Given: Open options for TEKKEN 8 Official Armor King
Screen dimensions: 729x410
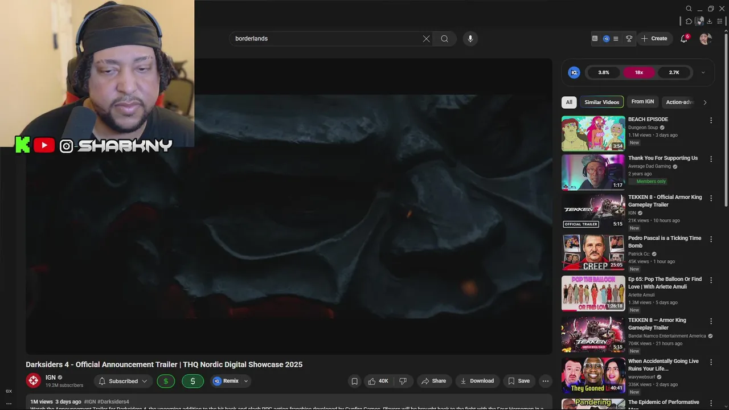Looking at the screenshot, I should point(711,198).
